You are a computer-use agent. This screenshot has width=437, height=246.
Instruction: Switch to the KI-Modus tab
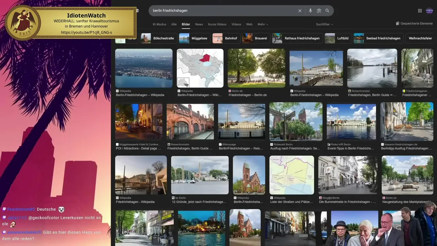pos(159,24)
